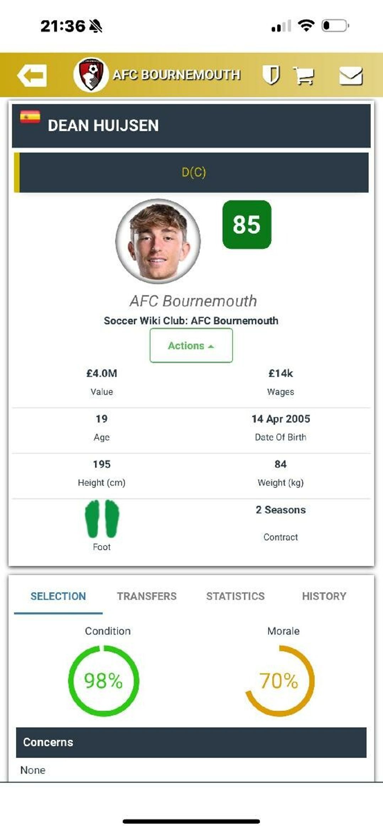Tap the italic AFC Bournemouth club name
383x831 pixels.
pos(193,301)
